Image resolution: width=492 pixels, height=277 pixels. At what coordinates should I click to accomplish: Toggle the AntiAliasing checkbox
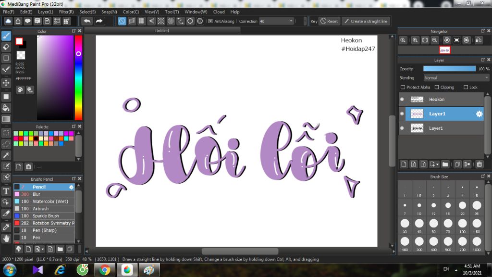(x=210, y=21)
